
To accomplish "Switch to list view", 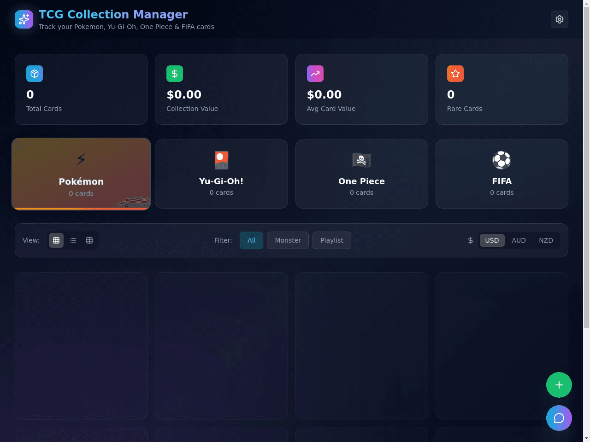I will tap(73, 240).
